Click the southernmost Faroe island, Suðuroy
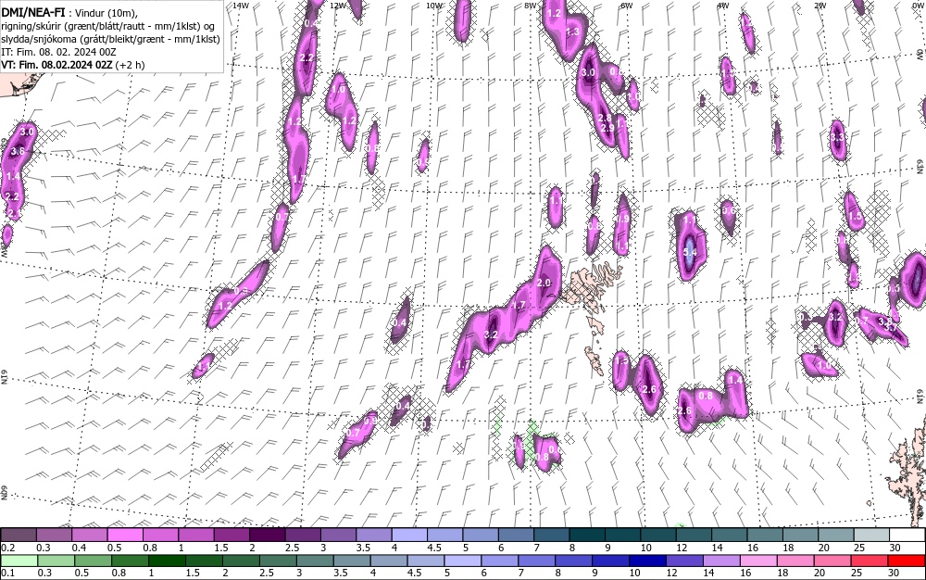This screenshot has width=926, height=580. click(x=594, y=359)
